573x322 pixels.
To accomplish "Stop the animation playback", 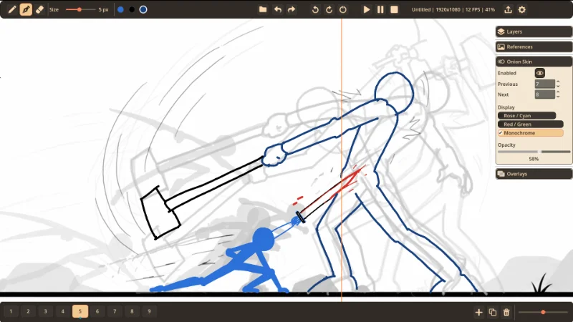I will (394, 9).
